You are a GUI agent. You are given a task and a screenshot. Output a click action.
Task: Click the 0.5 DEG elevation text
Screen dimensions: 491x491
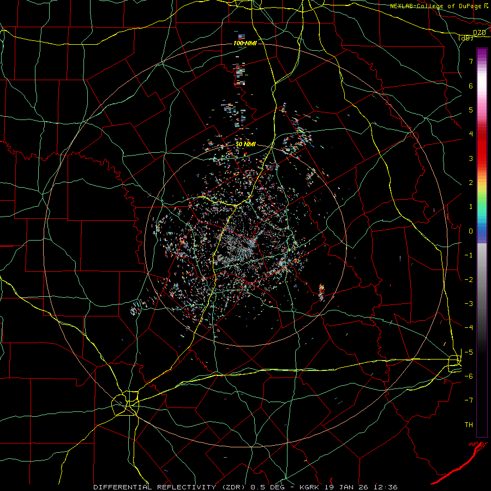[267, 487]
